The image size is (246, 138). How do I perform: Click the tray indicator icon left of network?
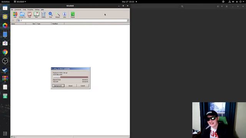click(x=223, y=2)
